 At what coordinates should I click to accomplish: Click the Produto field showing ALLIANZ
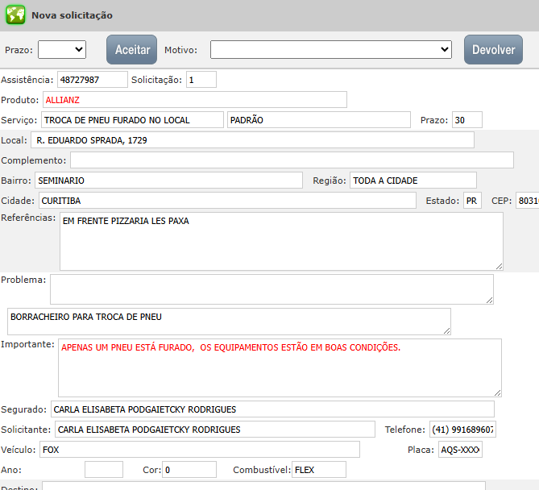pyautogui.click(x=194, y=100)
